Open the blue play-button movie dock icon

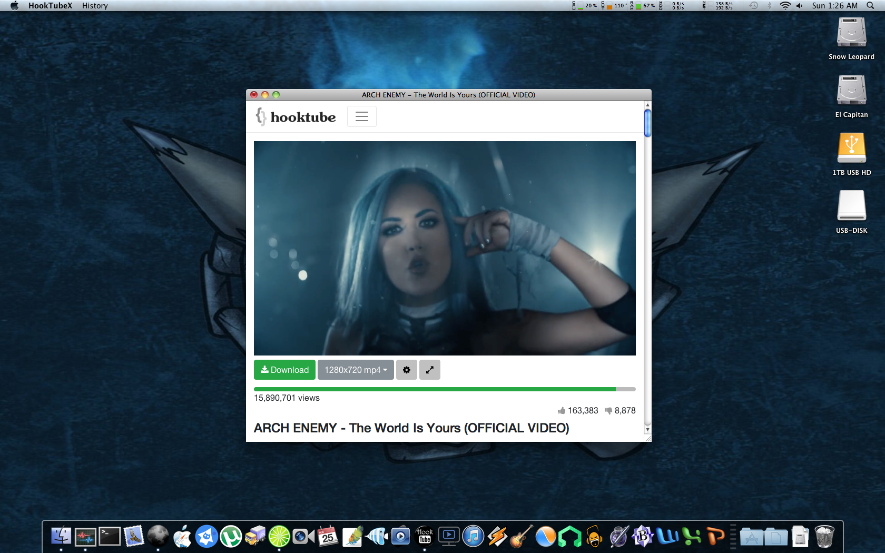pyautogui.click(x=400, y=537)
